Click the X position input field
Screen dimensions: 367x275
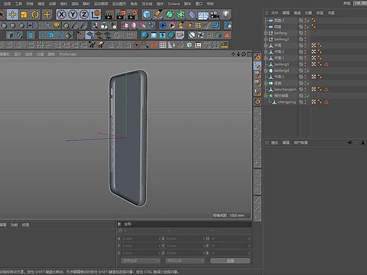tap(140, 239)
